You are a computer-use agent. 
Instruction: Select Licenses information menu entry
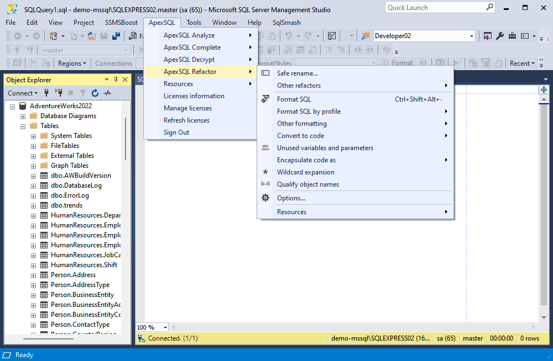200,96
